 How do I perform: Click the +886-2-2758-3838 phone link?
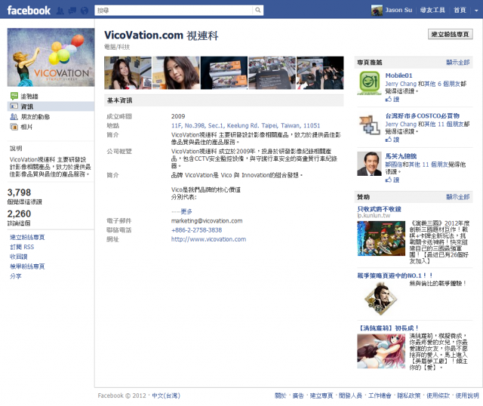pos(196,230)
